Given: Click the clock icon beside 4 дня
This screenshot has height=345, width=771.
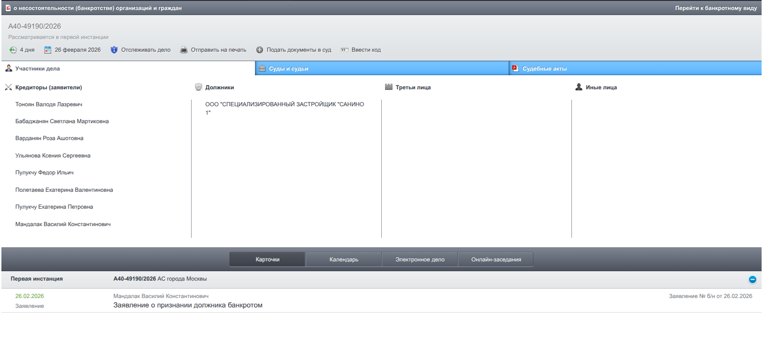Looking at the screenshot, I should [x=13, y=50].
